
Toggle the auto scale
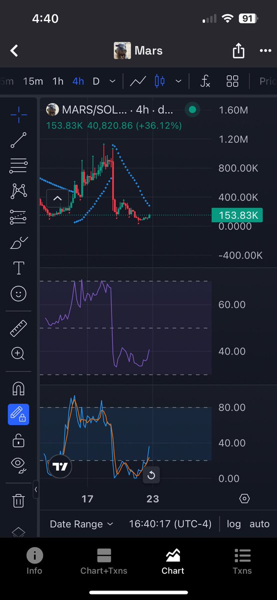pos(259,524)
